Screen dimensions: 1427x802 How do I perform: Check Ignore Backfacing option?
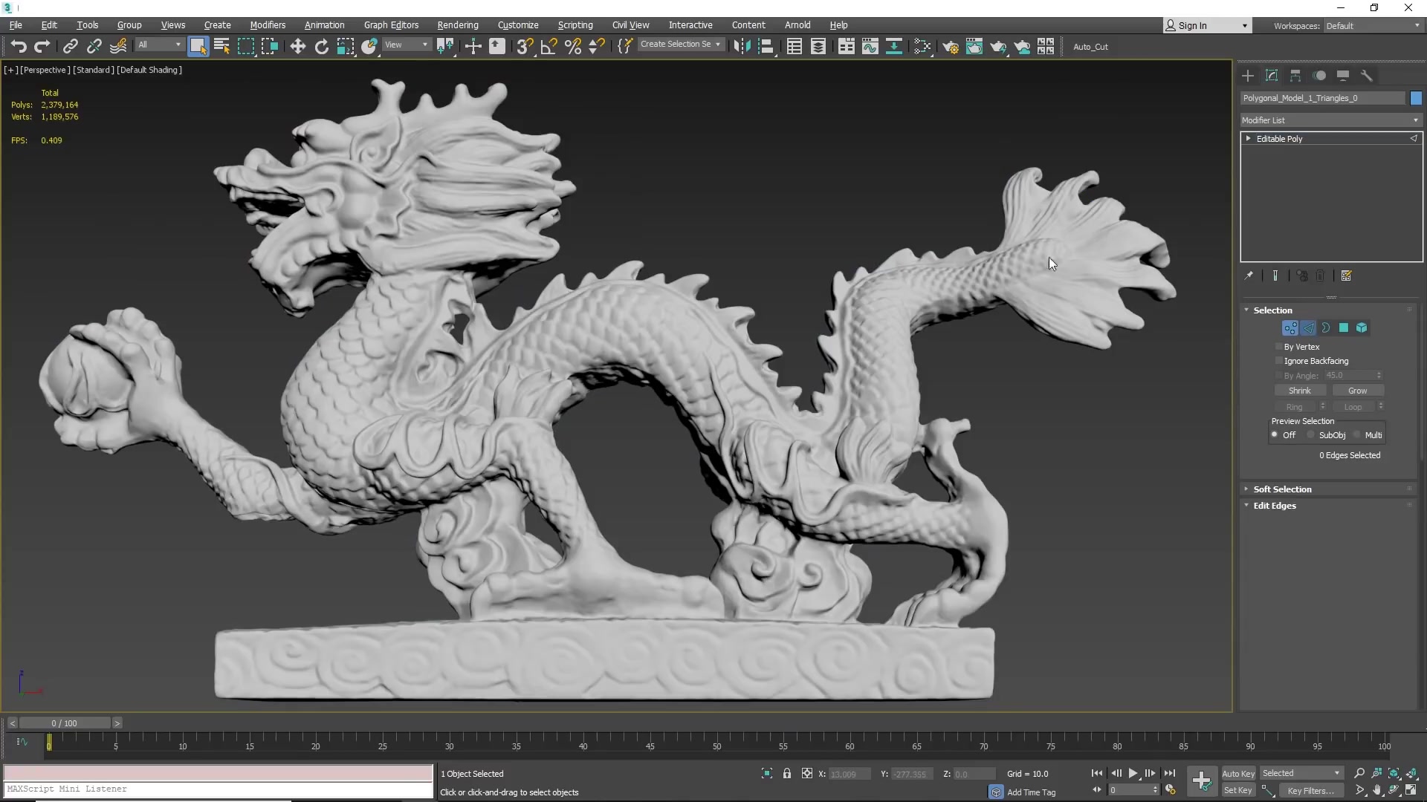point(1279,360)
